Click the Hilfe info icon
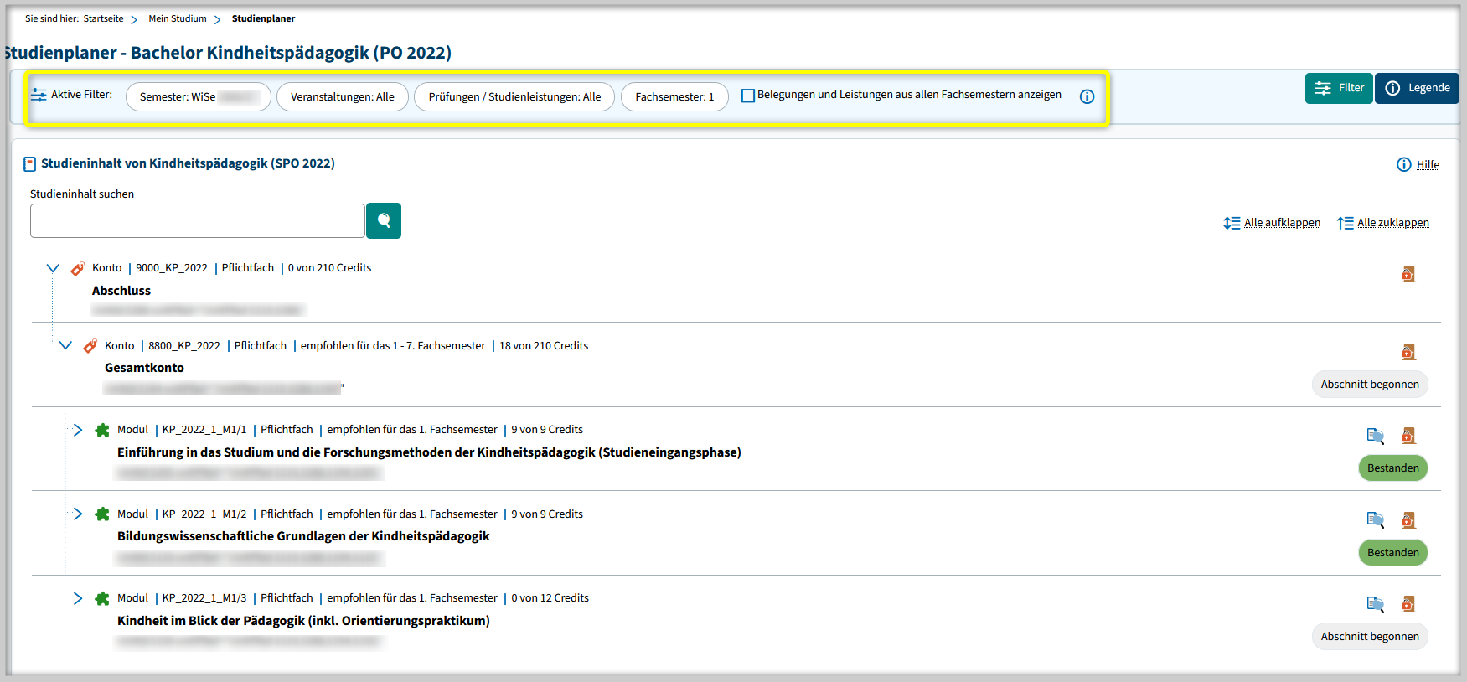The height and width of the screenshot is (682, 1467). 1404,164
